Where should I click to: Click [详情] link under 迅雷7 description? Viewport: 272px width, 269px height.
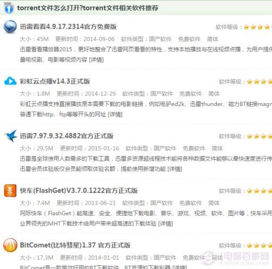pyautogui.click(x=175, y=169)
